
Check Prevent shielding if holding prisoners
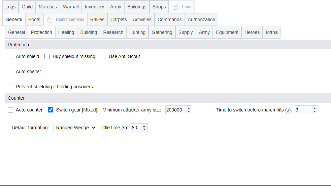10,87
